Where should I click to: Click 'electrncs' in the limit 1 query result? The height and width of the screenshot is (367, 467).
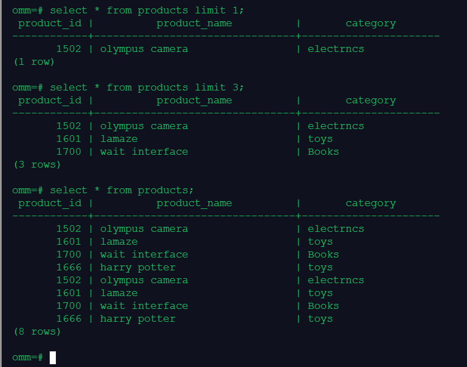(x=336, y=49)
